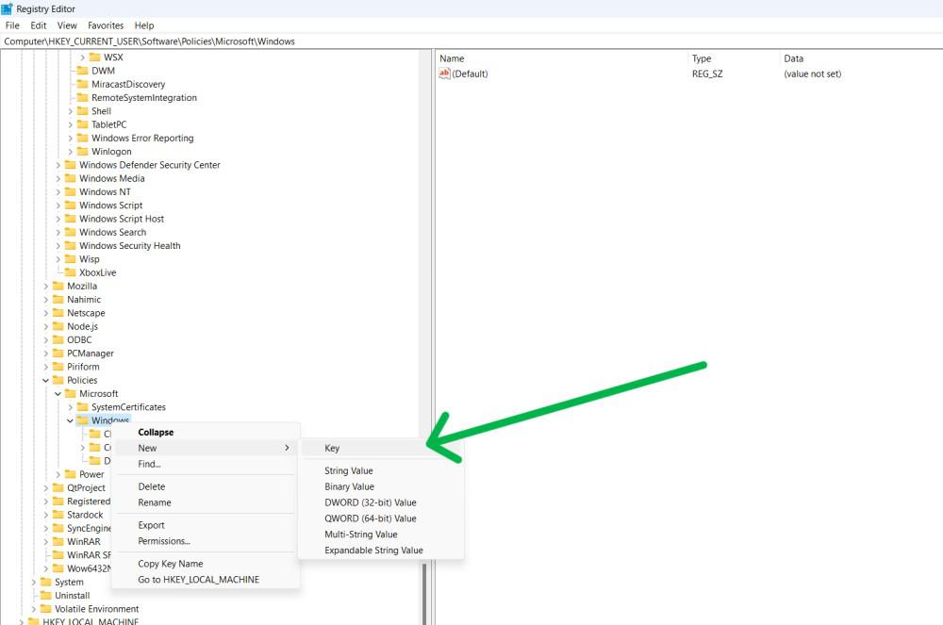
Task: Expand the Volatile Environment key
Action: (x=34, y=609)
